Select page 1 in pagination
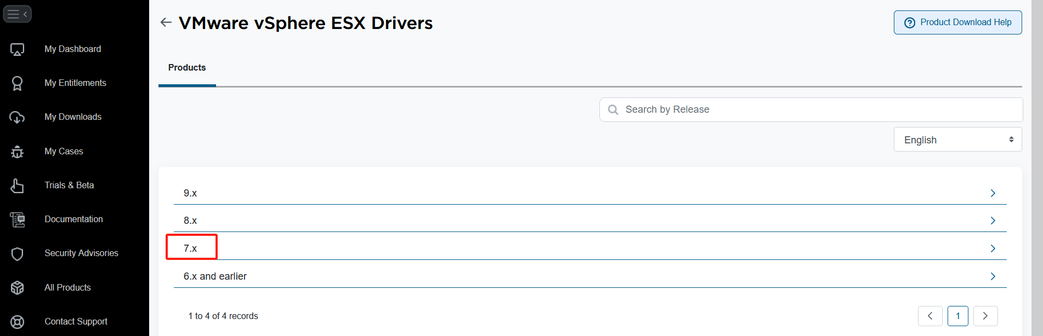Screen dimensions: 1043x336 coord(958,316)
